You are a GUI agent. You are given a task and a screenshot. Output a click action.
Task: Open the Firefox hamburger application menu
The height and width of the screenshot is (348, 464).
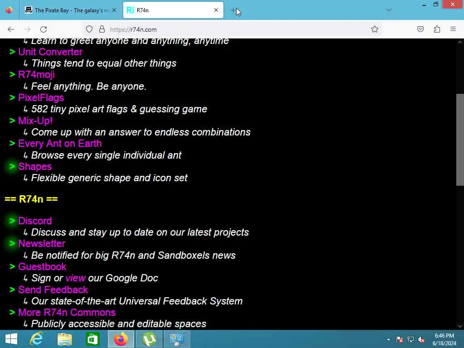[x=453, y=29]
